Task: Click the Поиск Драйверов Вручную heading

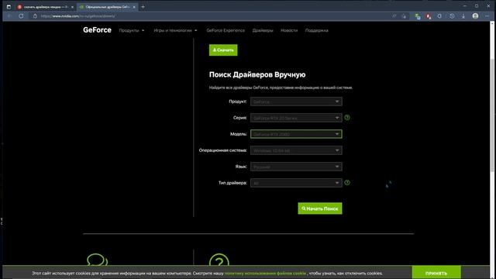Action: pyautogui.click(x=257, y=74)
